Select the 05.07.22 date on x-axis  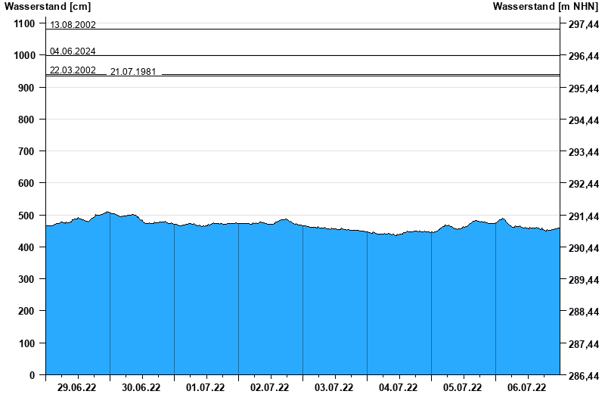463,388
